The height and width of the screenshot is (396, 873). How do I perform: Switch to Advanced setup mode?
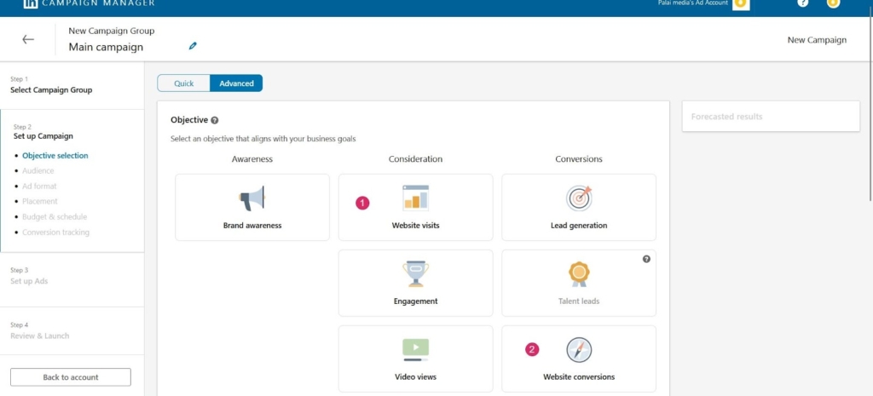pos(236,83)
